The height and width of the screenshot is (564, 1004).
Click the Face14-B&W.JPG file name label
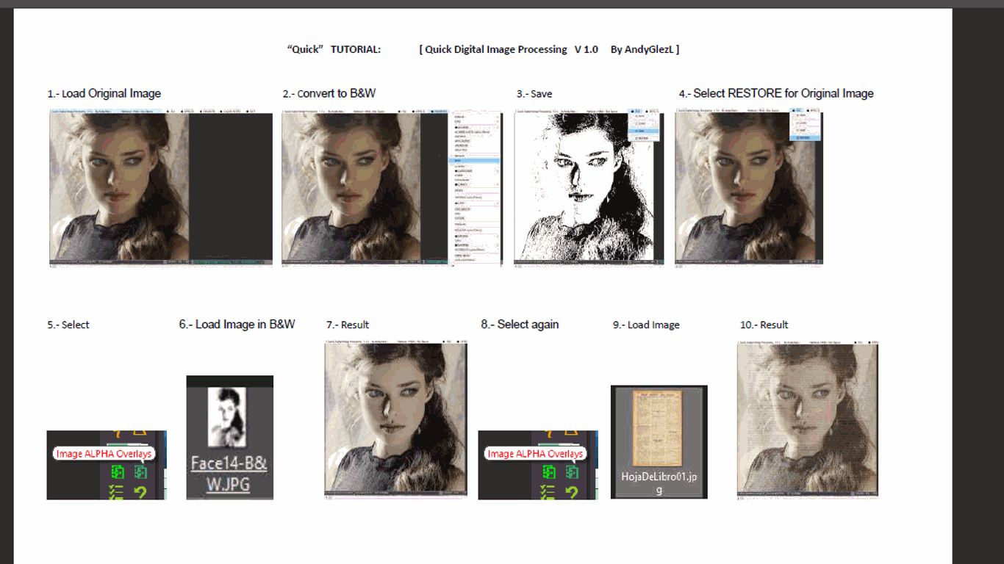pyautogui.click(x=229, y=474)
